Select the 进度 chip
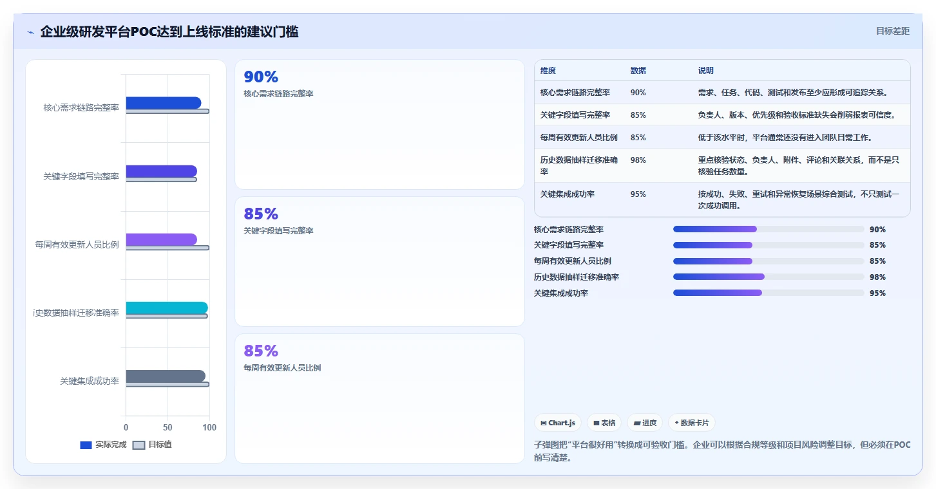936x489 pixels. 645,423
